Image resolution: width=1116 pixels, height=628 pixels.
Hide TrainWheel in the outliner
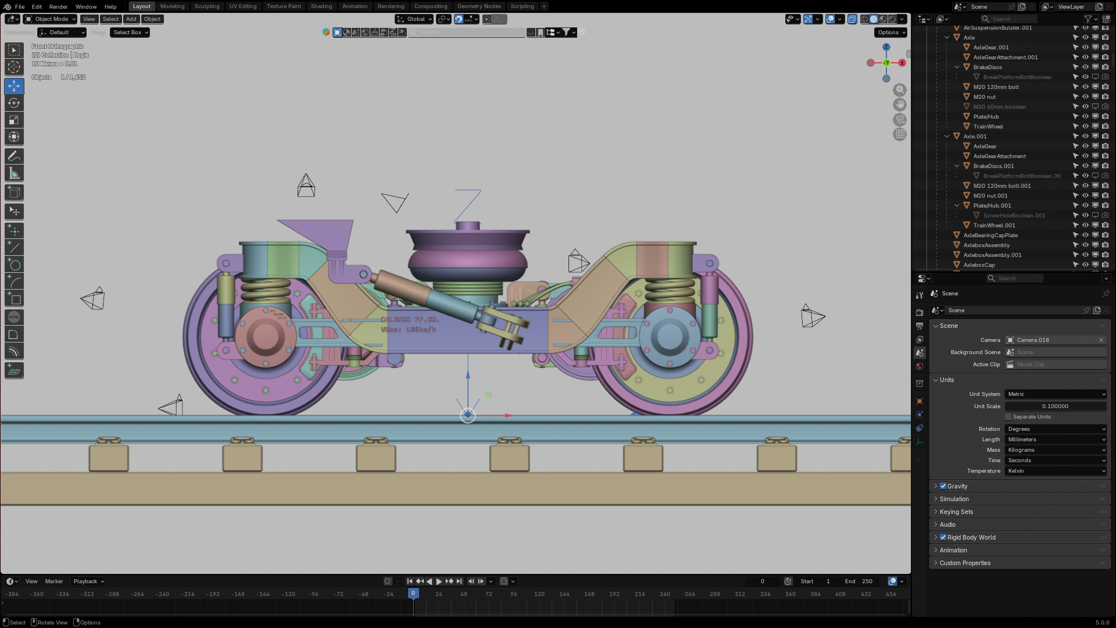point(1085,127)
